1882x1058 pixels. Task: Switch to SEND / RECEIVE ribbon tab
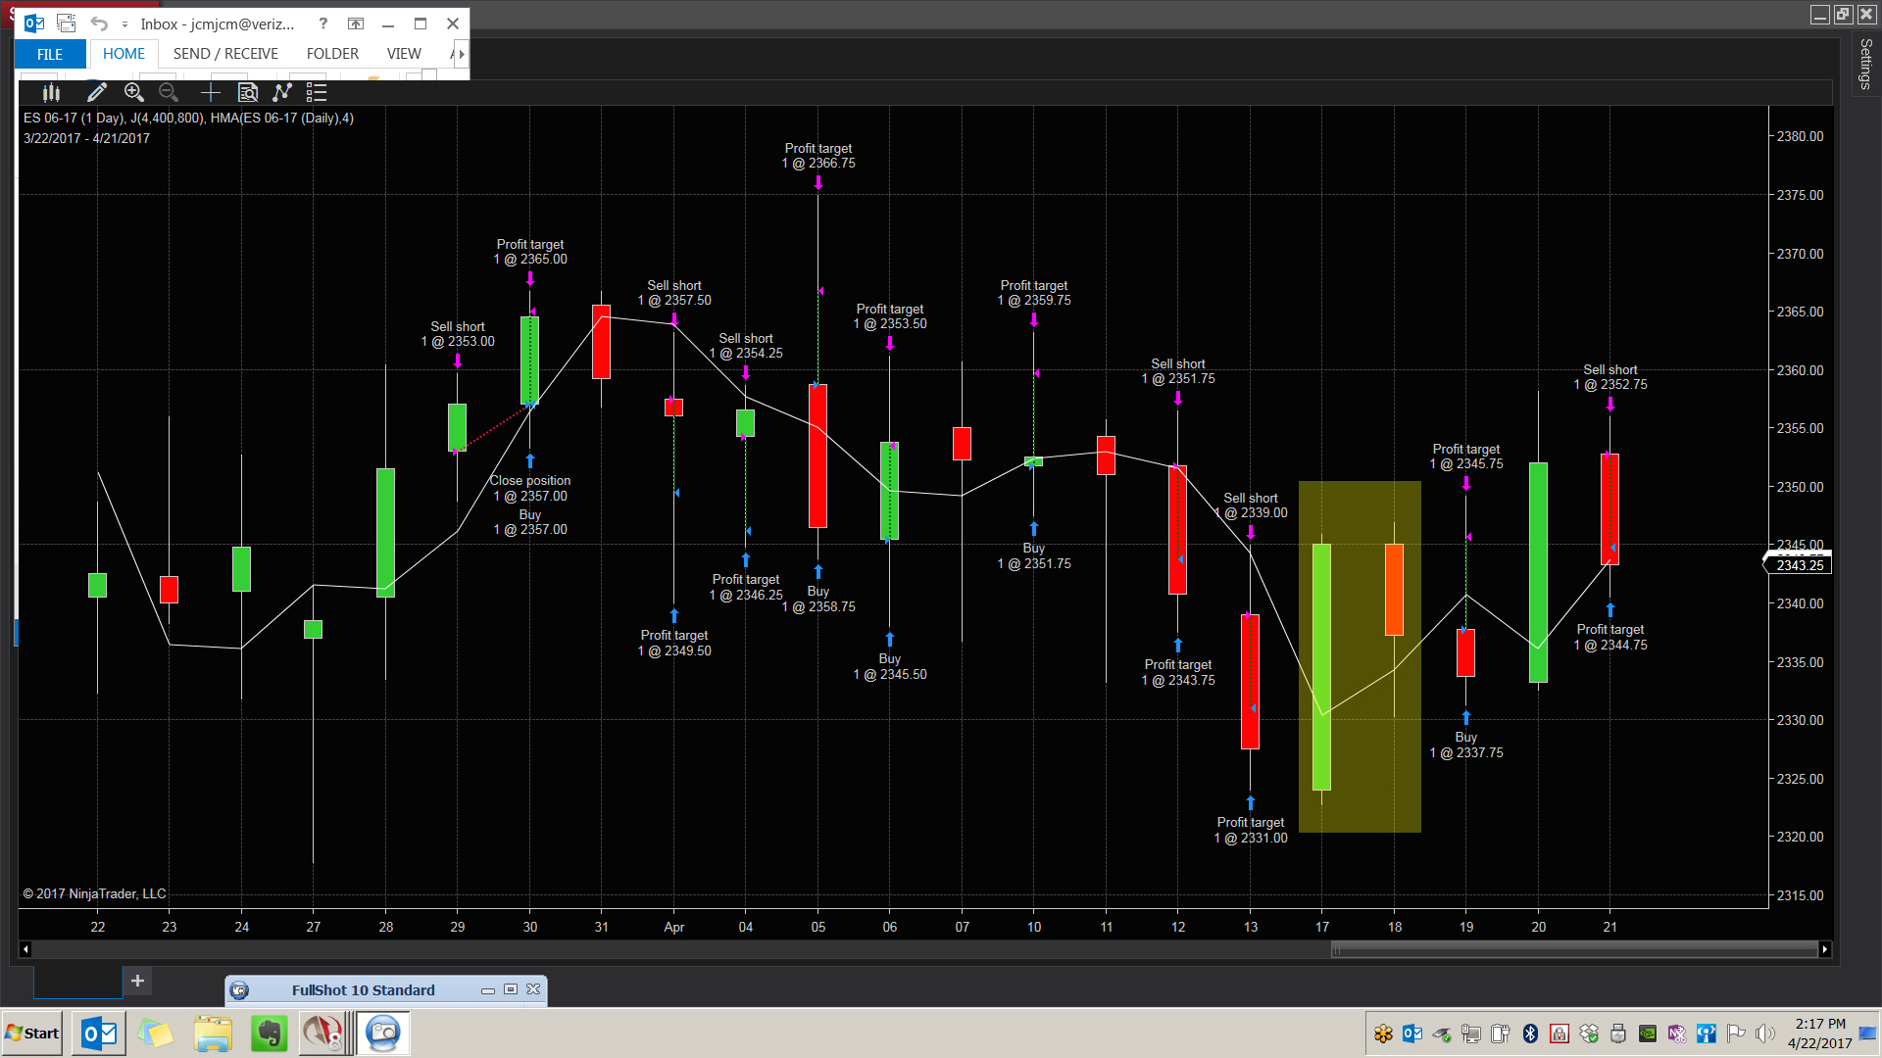tap(225, 54)
